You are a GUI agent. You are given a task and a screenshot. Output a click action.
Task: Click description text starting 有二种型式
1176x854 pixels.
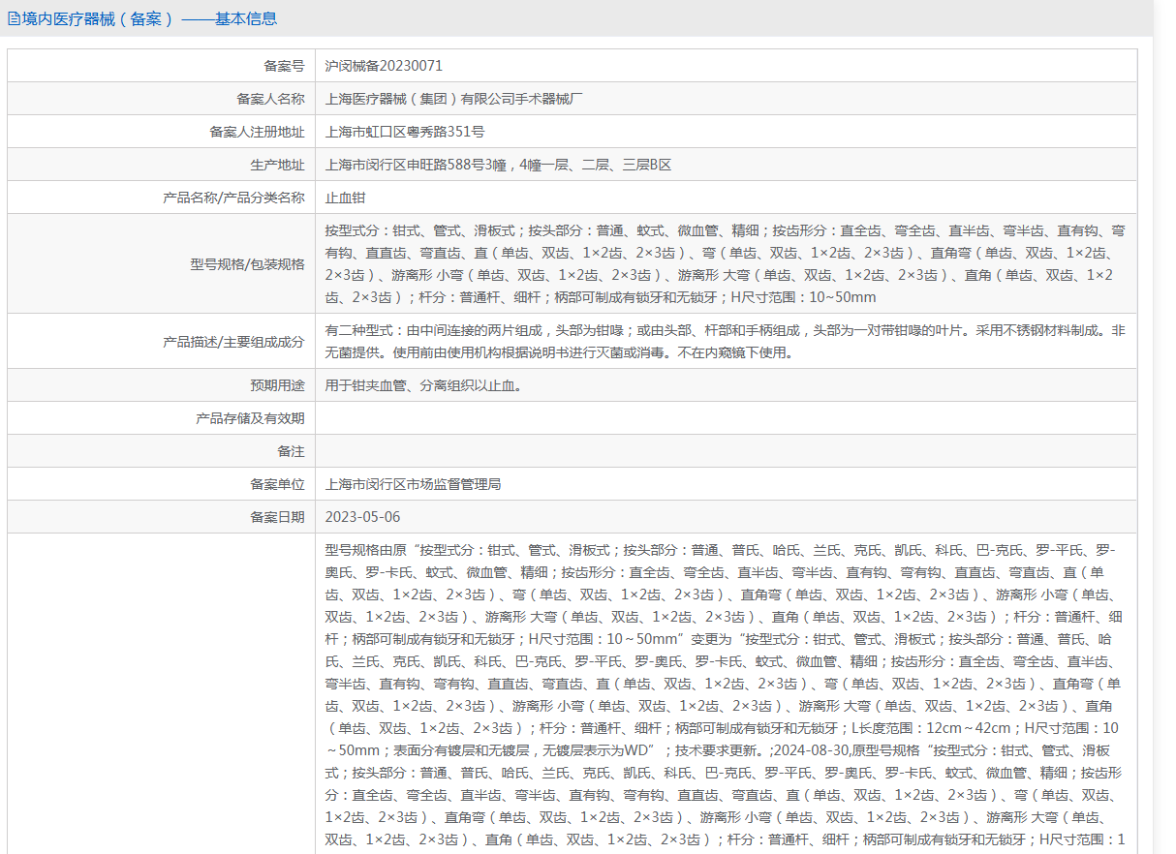tap(726, 342)
